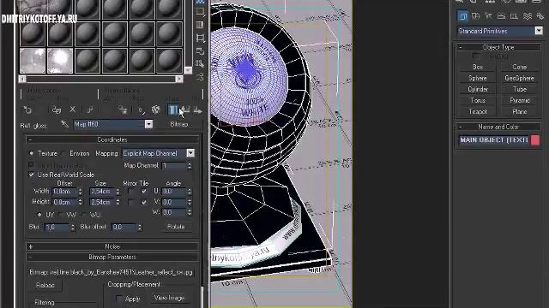The width and height of the screenshot is (549, 308).
Task: Toggle Tile checkbox in Height row
Action: point(144,202)
